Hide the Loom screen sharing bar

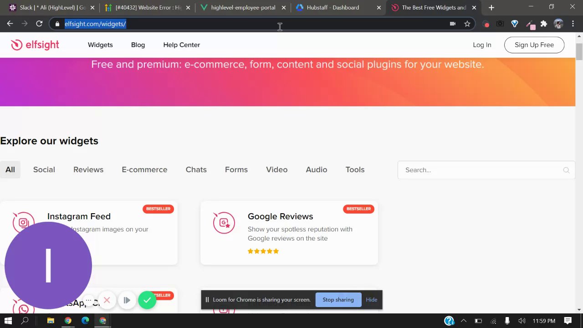coord(372,300)
